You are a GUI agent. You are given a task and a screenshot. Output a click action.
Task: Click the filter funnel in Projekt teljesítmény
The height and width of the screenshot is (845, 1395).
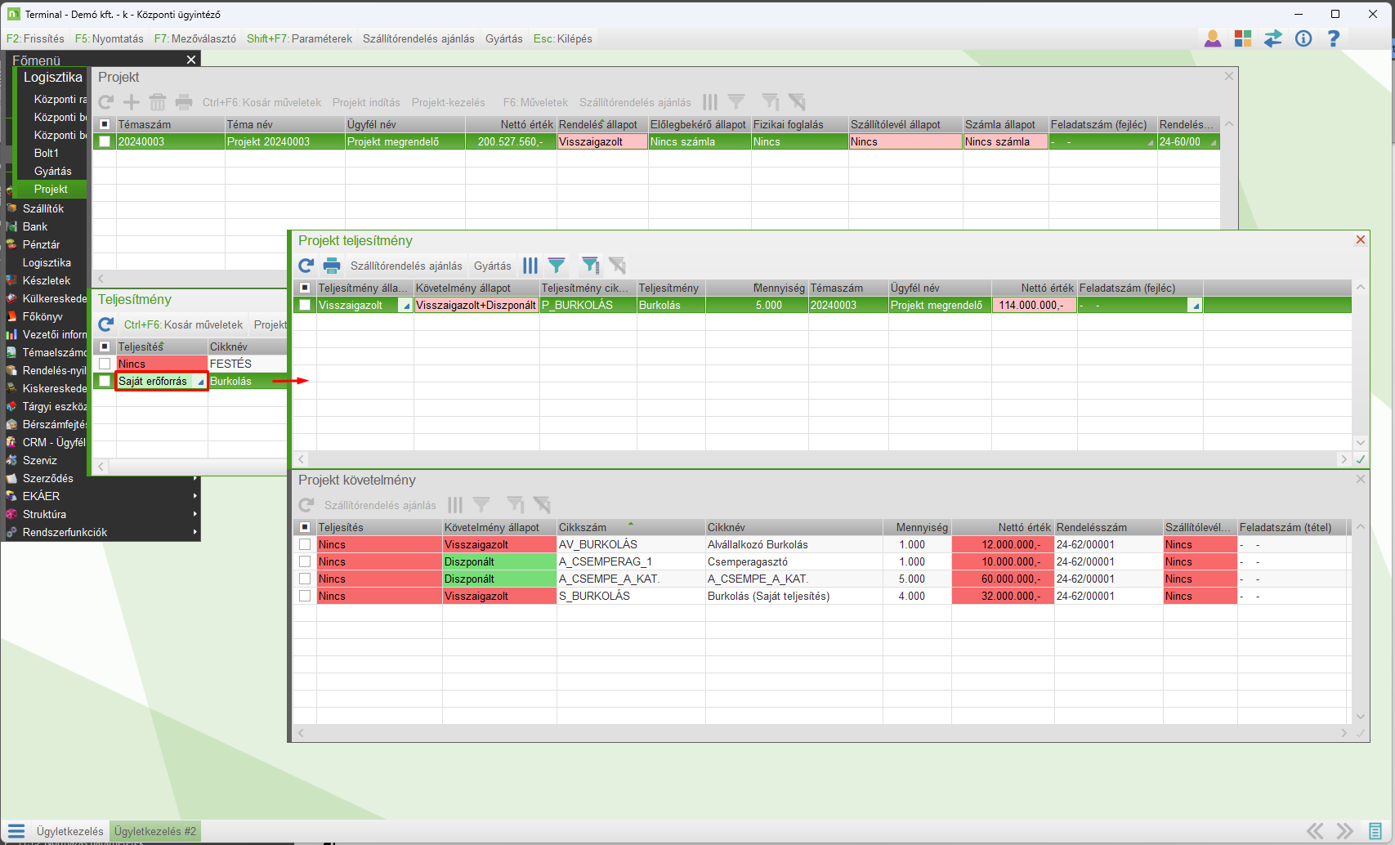click(557, 266)
